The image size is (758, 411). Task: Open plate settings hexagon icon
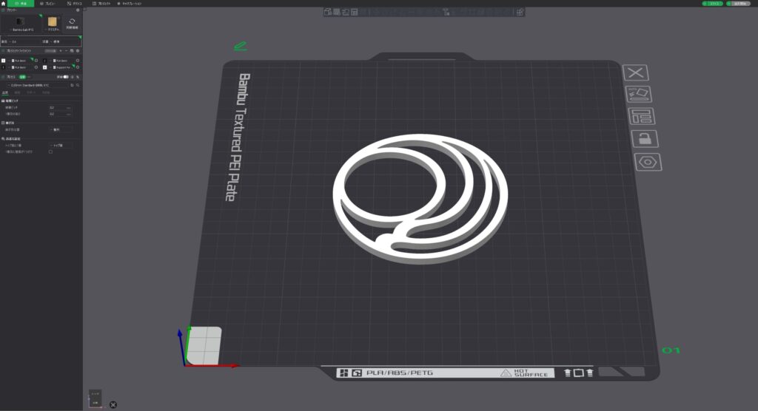(648, 163)
